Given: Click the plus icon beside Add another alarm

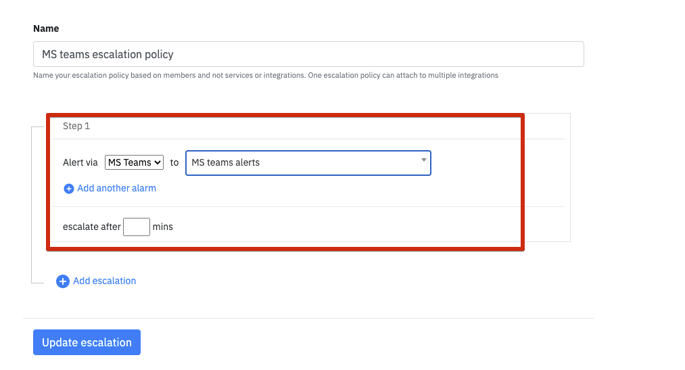Looking at the screenshot, I should [x=68, y=189].
